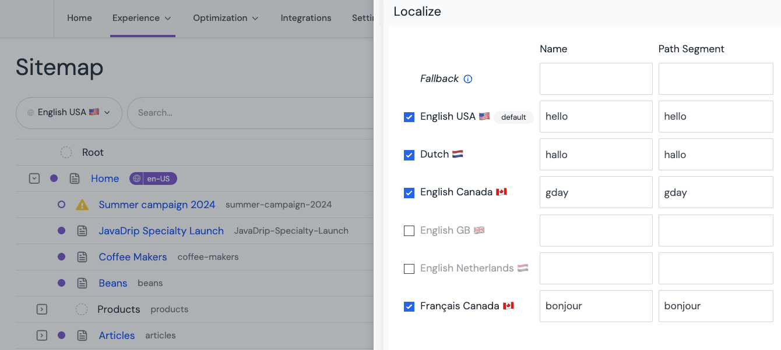Expand the Products tree node
Screen dimensions: 781x350
(41, 309)
